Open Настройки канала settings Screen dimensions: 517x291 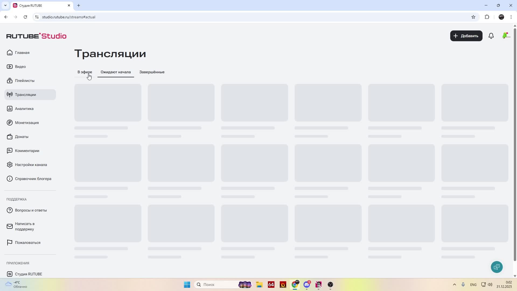(x=31, y=165)
